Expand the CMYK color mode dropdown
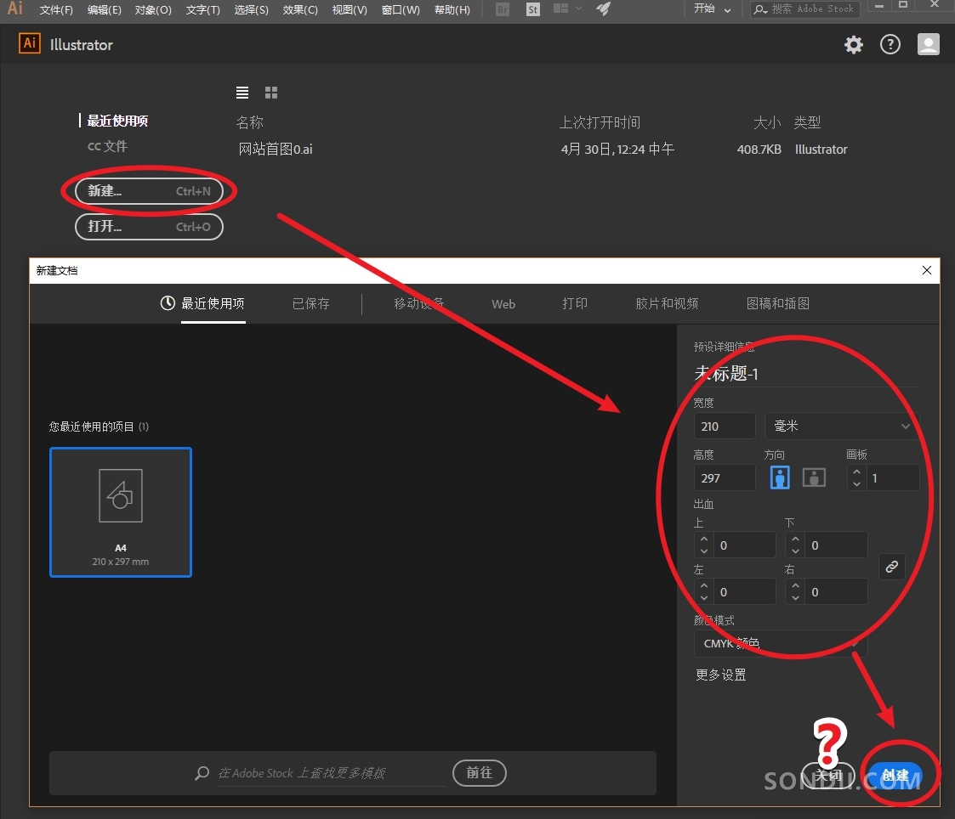 [780, 643]
